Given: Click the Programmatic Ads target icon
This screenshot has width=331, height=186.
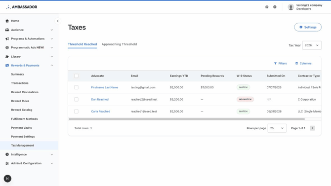Looking at the screenshot, I should pos(7,48).
